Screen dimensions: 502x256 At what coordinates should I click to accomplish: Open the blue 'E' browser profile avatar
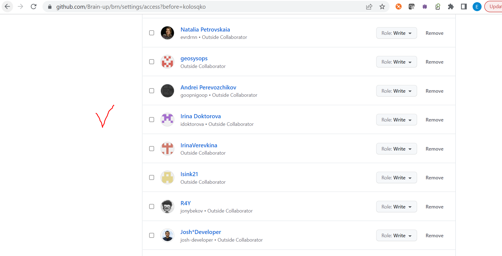click(477, 7)
